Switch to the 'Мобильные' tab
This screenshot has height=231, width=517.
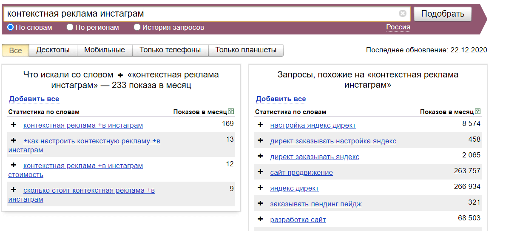click(x=105, y=50)
